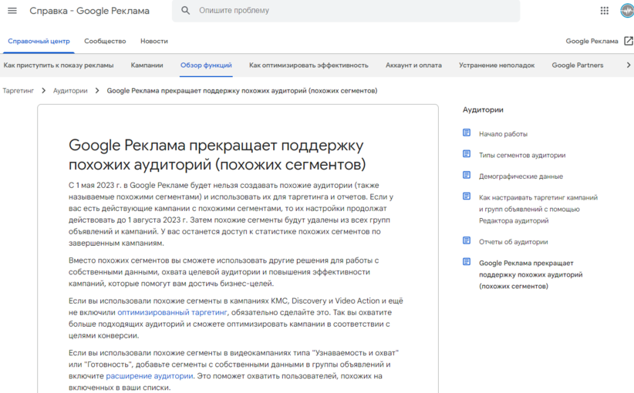Switch to the Справочный центр tab
Image resolution: width=634 pixels, height=393 pixels.
[39, 41]
